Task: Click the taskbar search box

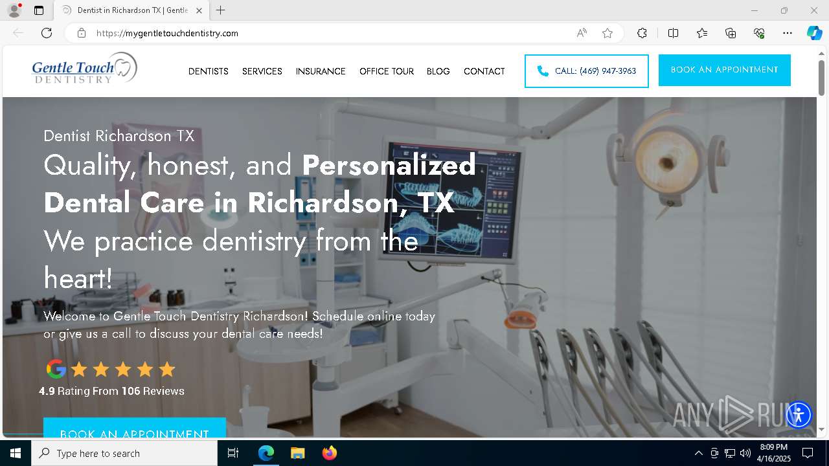Action: pyautogui.click(x=124, y=453)
